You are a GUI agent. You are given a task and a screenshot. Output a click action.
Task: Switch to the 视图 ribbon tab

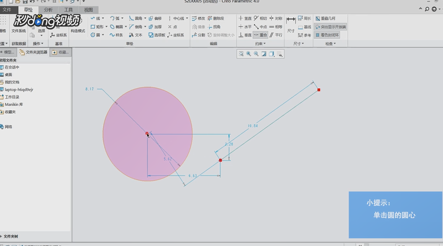[89, 10]
